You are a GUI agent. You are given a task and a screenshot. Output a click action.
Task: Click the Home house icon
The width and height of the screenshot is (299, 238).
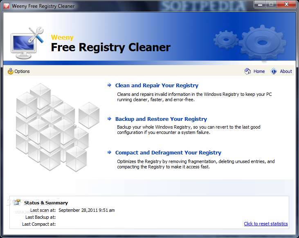pyautogui.click(x=248, y=71)
